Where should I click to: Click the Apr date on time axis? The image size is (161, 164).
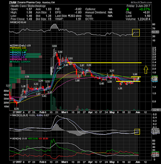point(90,112)
